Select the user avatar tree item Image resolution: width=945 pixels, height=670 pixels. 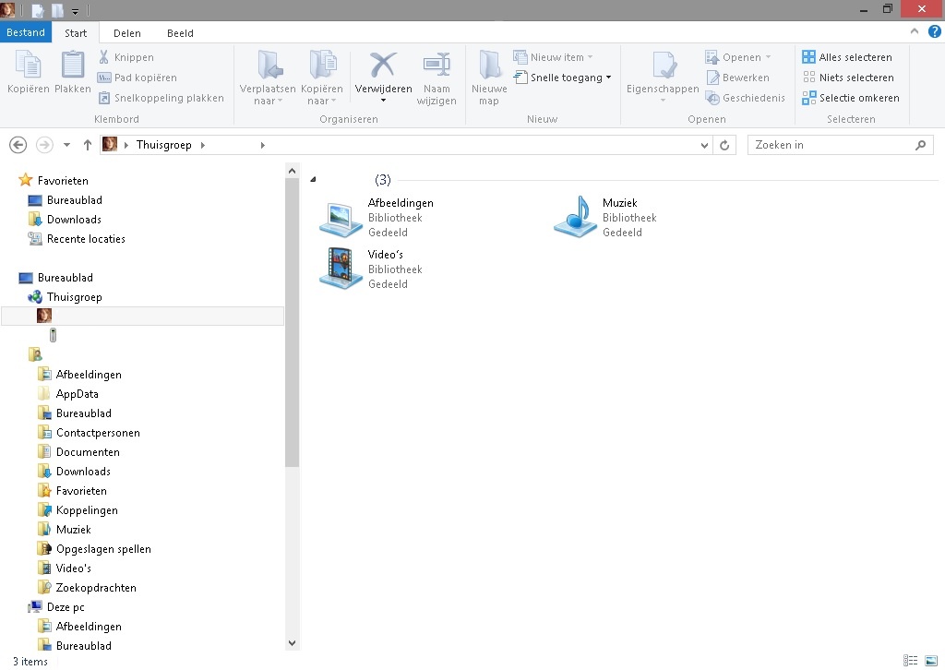(x=142, y=317)
